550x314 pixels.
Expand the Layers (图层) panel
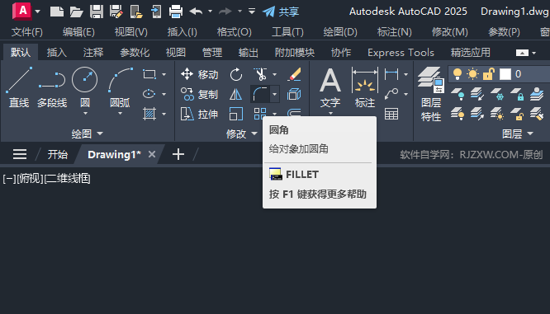click(x=518, y=134)
